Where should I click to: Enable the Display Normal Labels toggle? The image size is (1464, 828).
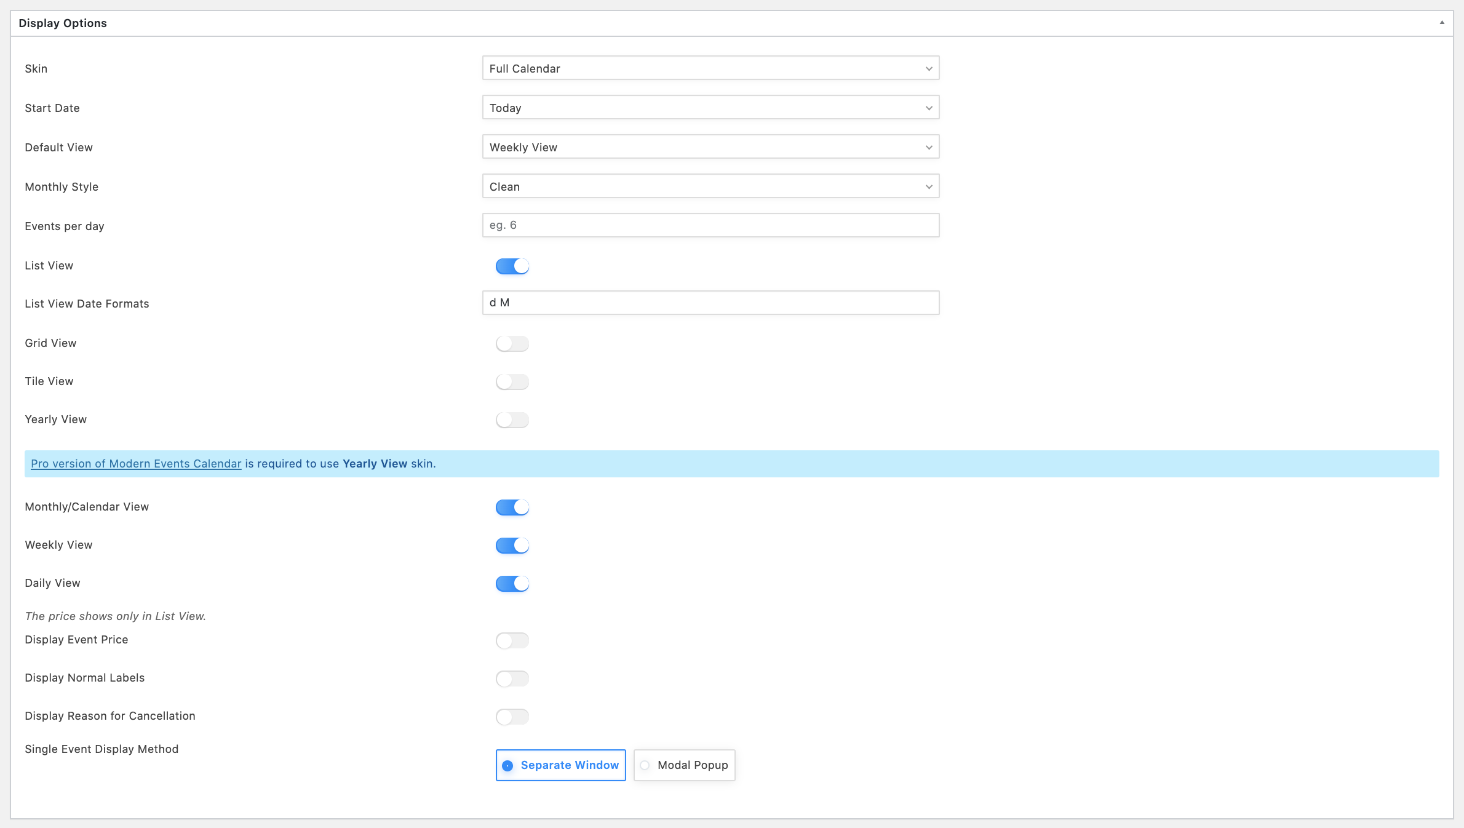pyautogui.click(x=512, y=679)
